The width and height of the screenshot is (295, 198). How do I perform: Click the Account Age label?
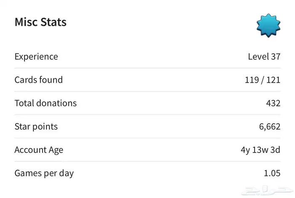39,150
